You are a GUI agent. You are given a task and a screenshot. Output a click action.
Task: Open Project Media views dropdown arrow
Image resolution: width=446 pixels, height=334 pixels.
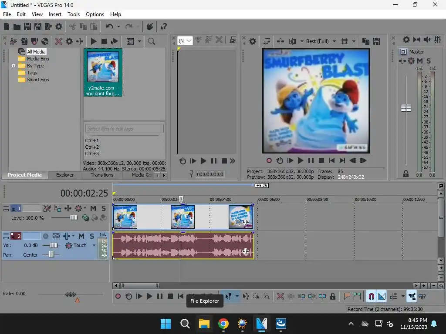(x=139, y=41)
